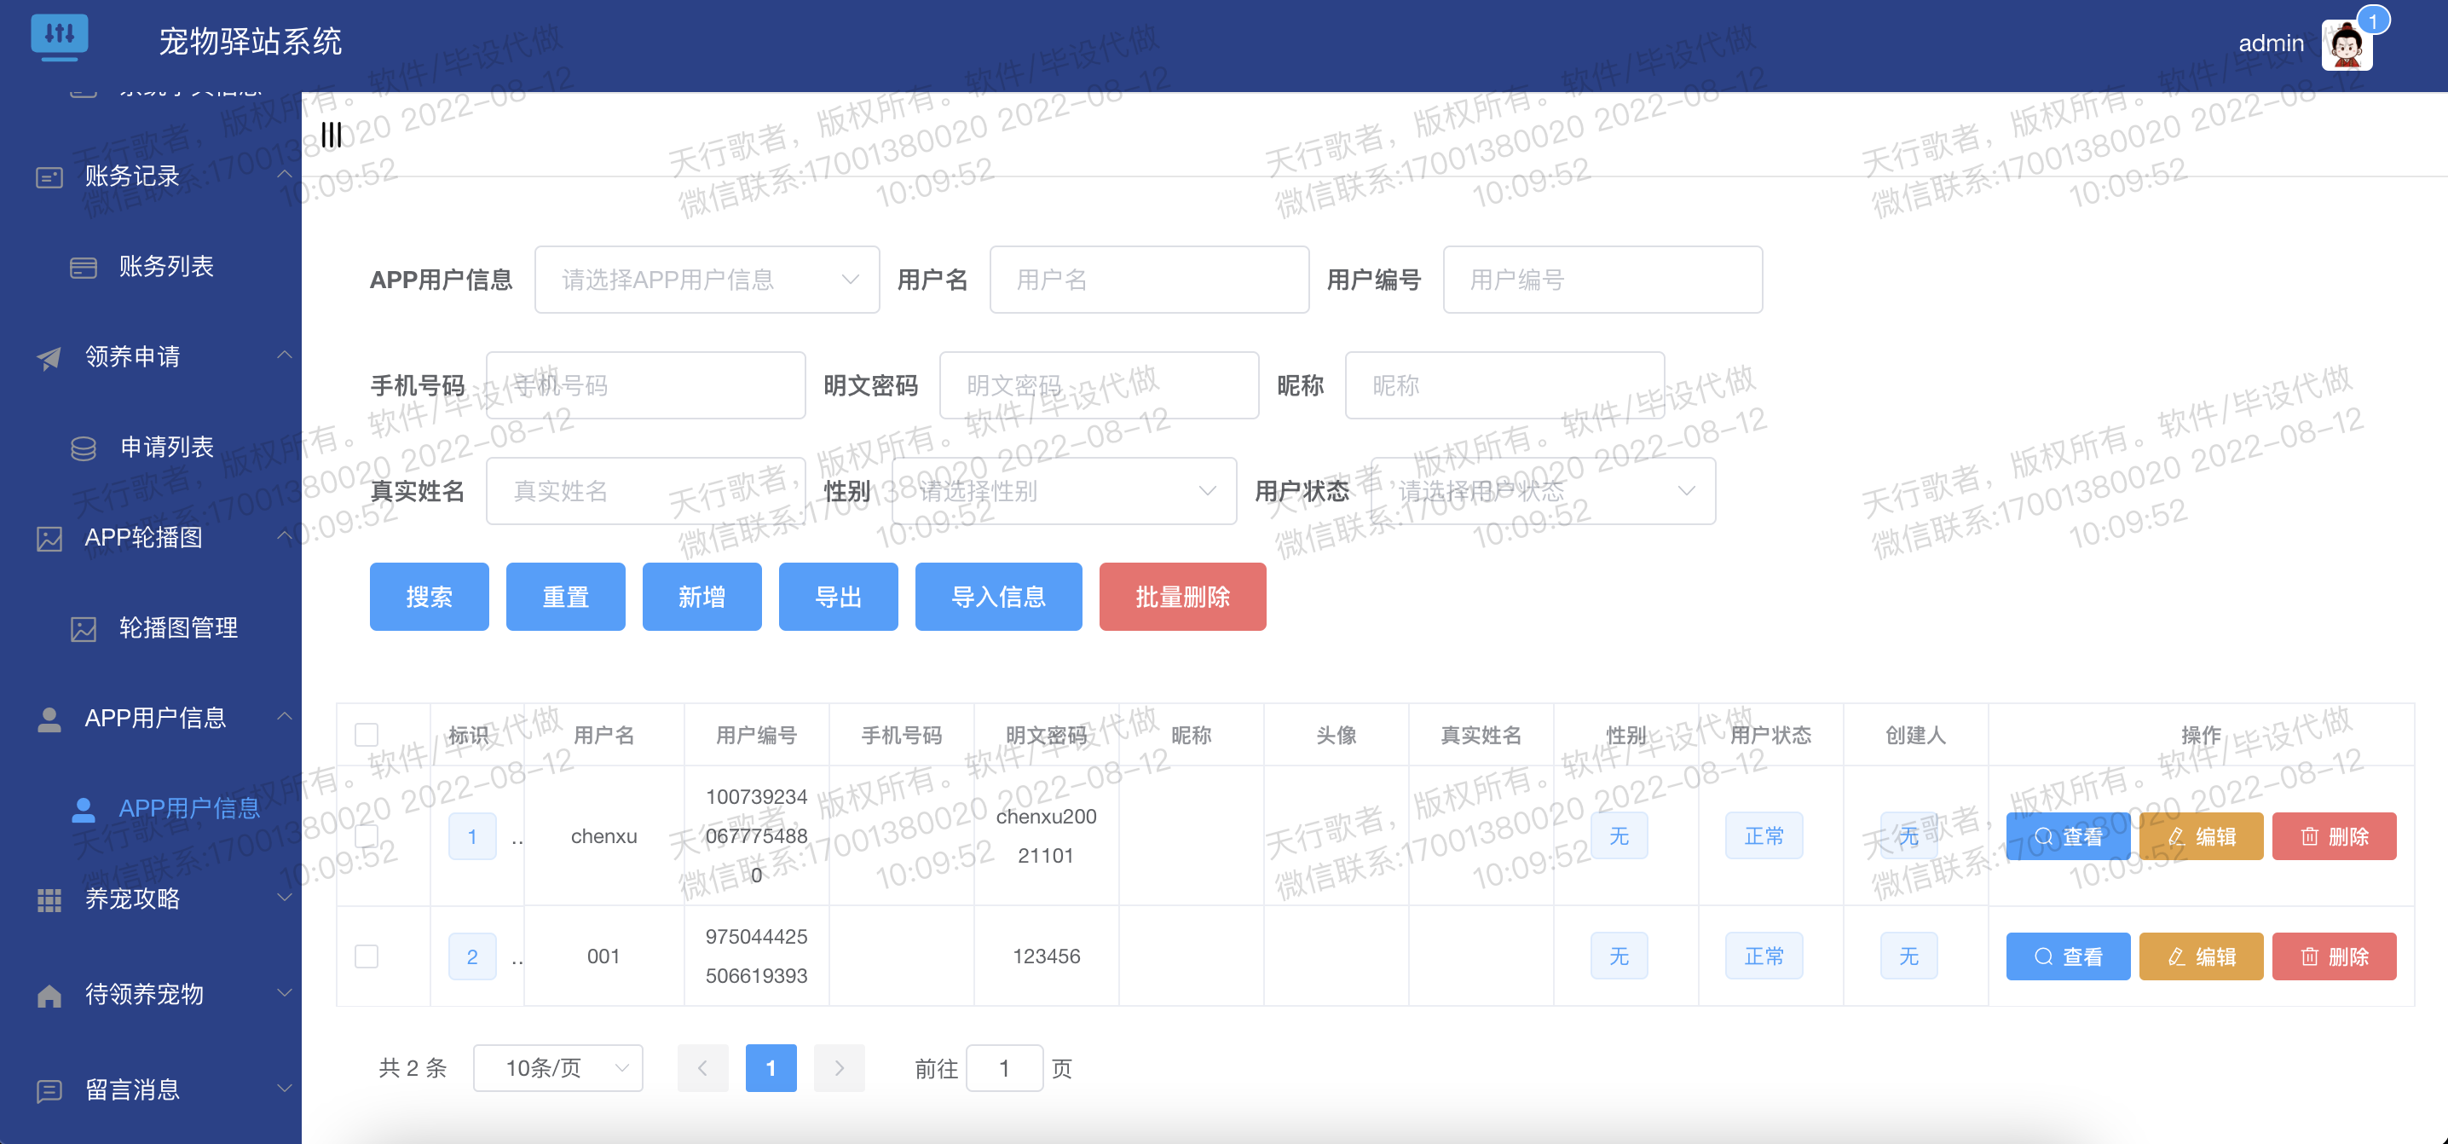Open the 10条/页 page size dropdown
The image size is (2448, 1144).
[x=557, y=1067]
